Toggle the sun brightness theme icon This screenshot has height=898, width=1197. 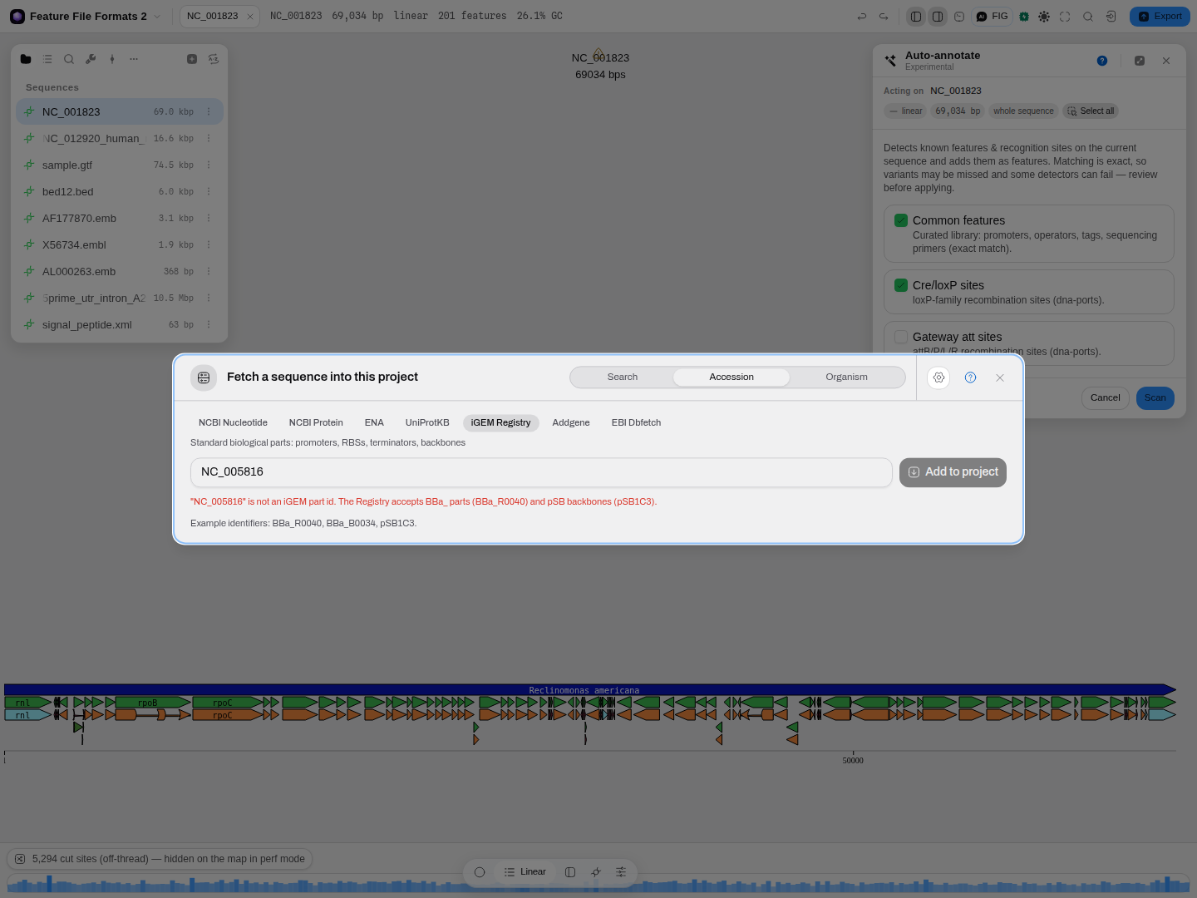1044,17
